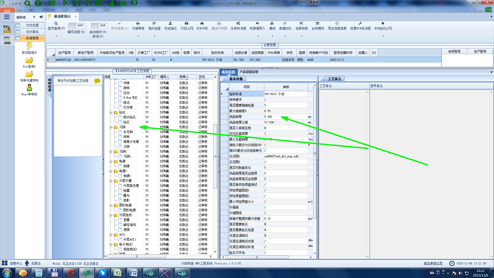The image size is (494, 278).
Task: Open the 版本更新记录 link
Action: tap(433, 263)
